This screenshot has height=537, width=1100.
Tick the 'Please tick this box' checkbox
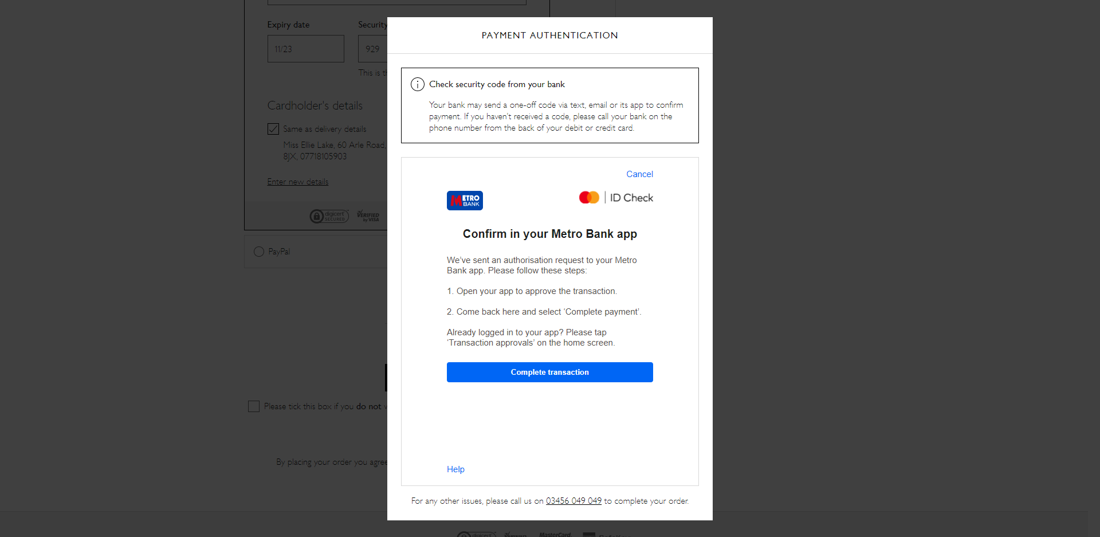click(x=254, y=406)
